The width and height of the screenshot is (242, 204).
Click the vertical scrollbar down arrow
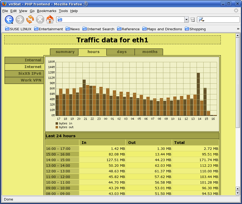(x=237, y=193)
